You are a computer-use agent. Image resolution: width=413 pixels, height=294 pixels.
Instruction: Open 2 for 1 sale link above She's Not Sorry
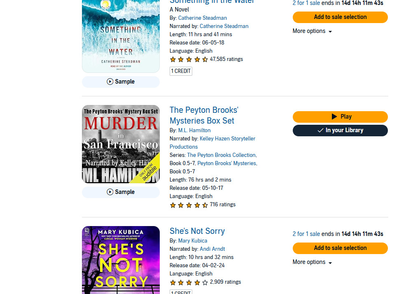tap(306, 234)
